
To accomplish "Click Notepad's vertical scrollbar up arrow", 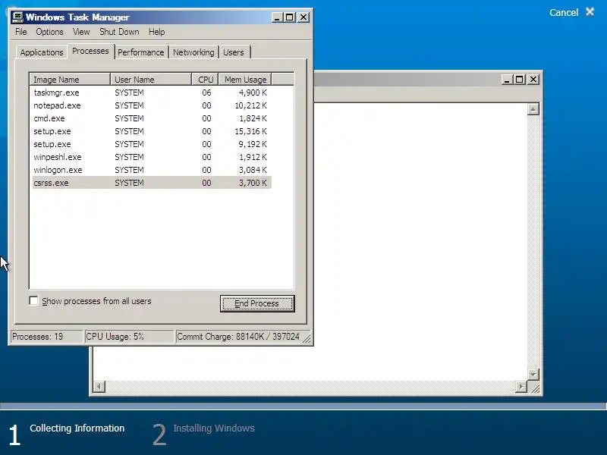I will 533,109.
